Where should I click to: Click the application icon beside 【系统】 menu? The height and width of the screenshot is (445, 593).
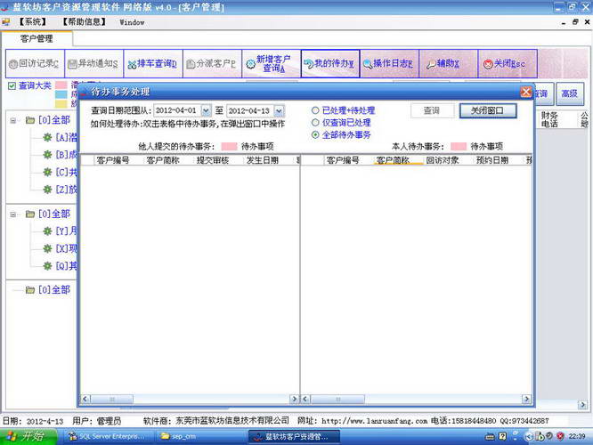[5, 22]
